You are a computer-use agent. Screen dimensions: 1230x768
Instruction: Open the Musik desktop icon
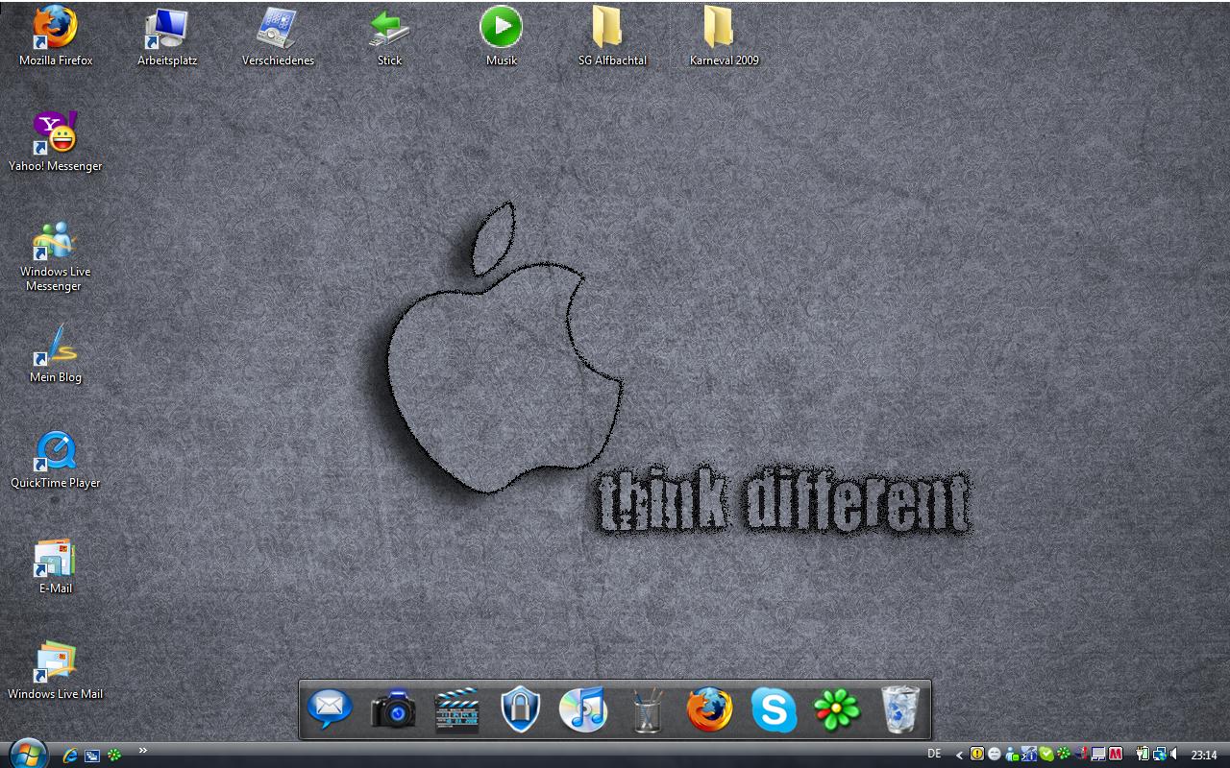502,37
